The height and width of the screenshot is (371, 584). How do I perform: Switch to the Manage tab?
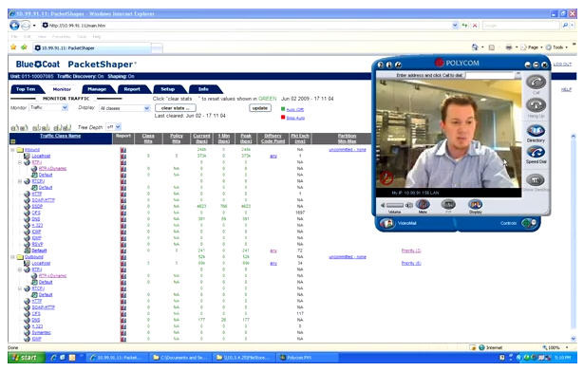pos(97,89)
